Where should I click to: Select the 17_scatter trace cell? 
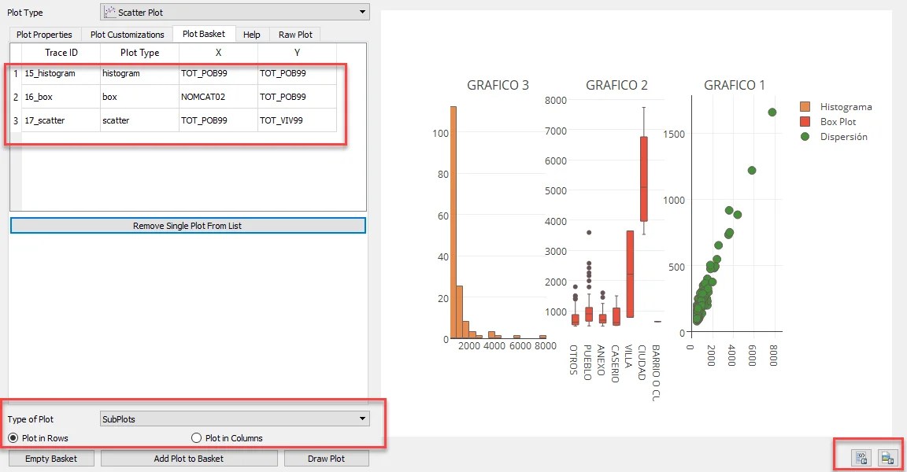[x=61, y=120]
